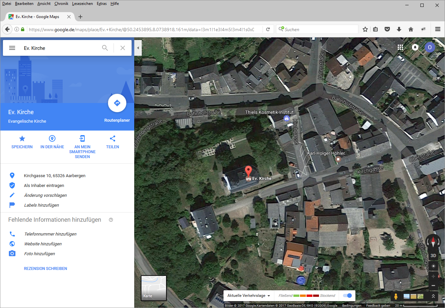Screen dimensions: 445x308
Task: Open the Ansicht menu
Action: tap(44, 4)
